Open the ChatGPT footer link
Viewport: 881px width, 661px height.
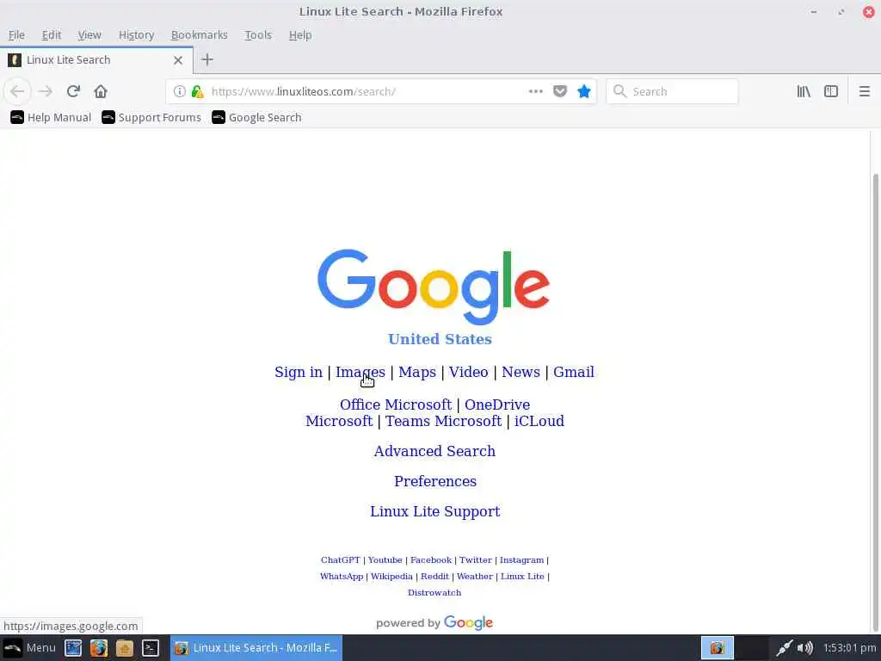click(x=341, y=559)
